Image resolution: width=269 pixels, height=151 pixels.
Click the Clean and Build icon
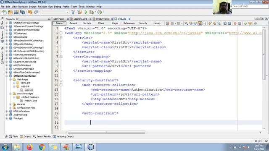click(x=79, y=12)
